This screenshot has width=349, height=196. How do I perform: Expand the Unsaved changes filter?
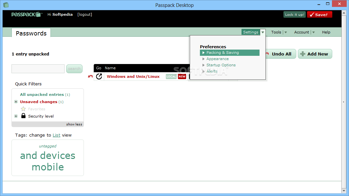16,102
